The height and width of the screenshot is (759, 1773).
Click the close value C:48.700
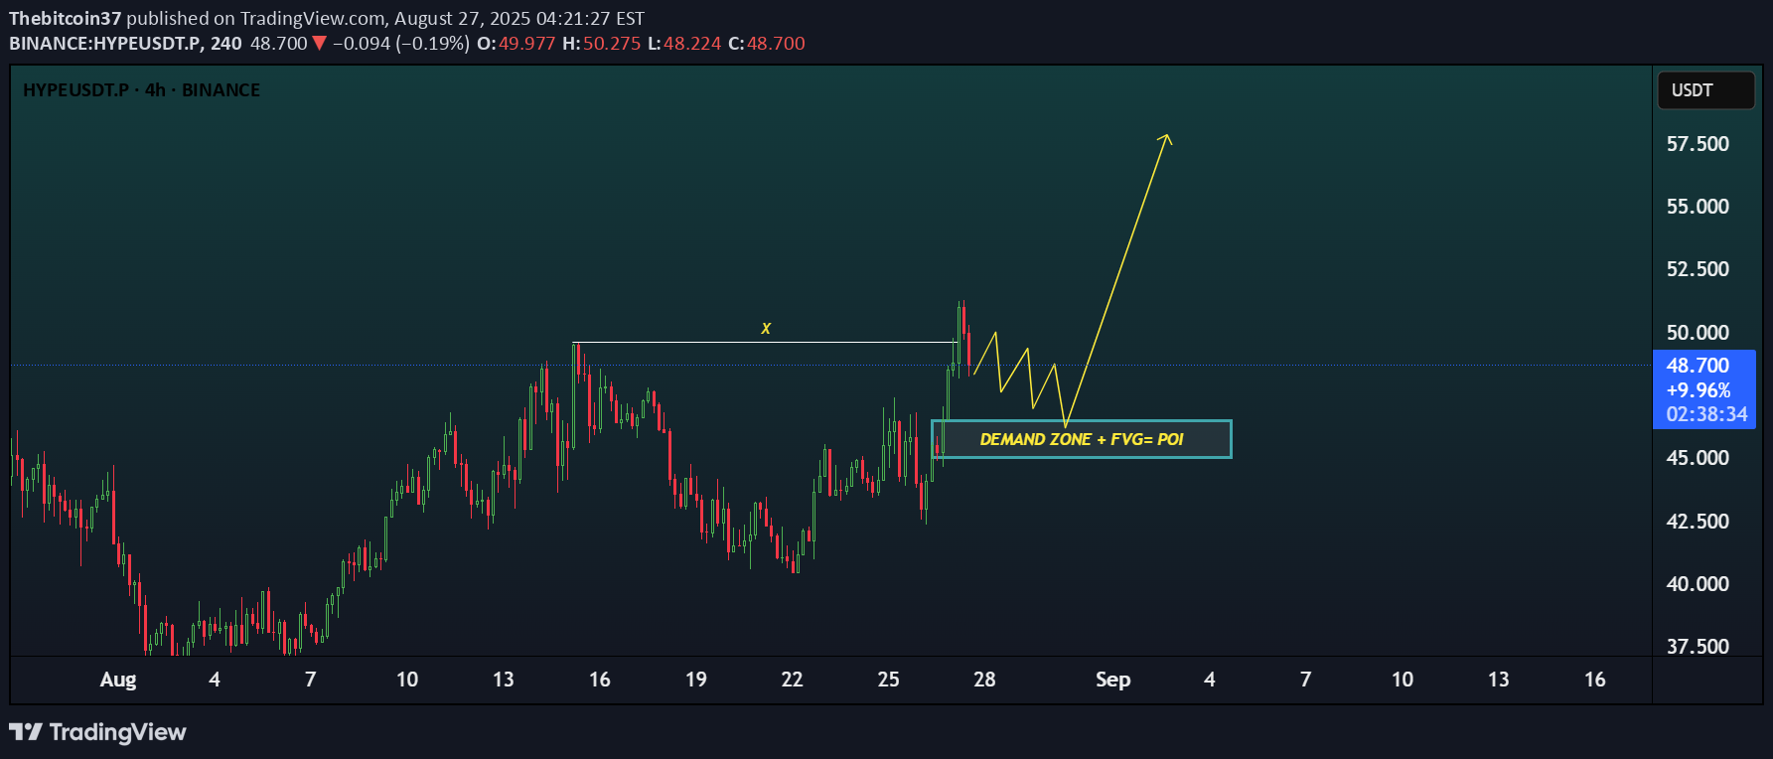click(x=766, y=44)
